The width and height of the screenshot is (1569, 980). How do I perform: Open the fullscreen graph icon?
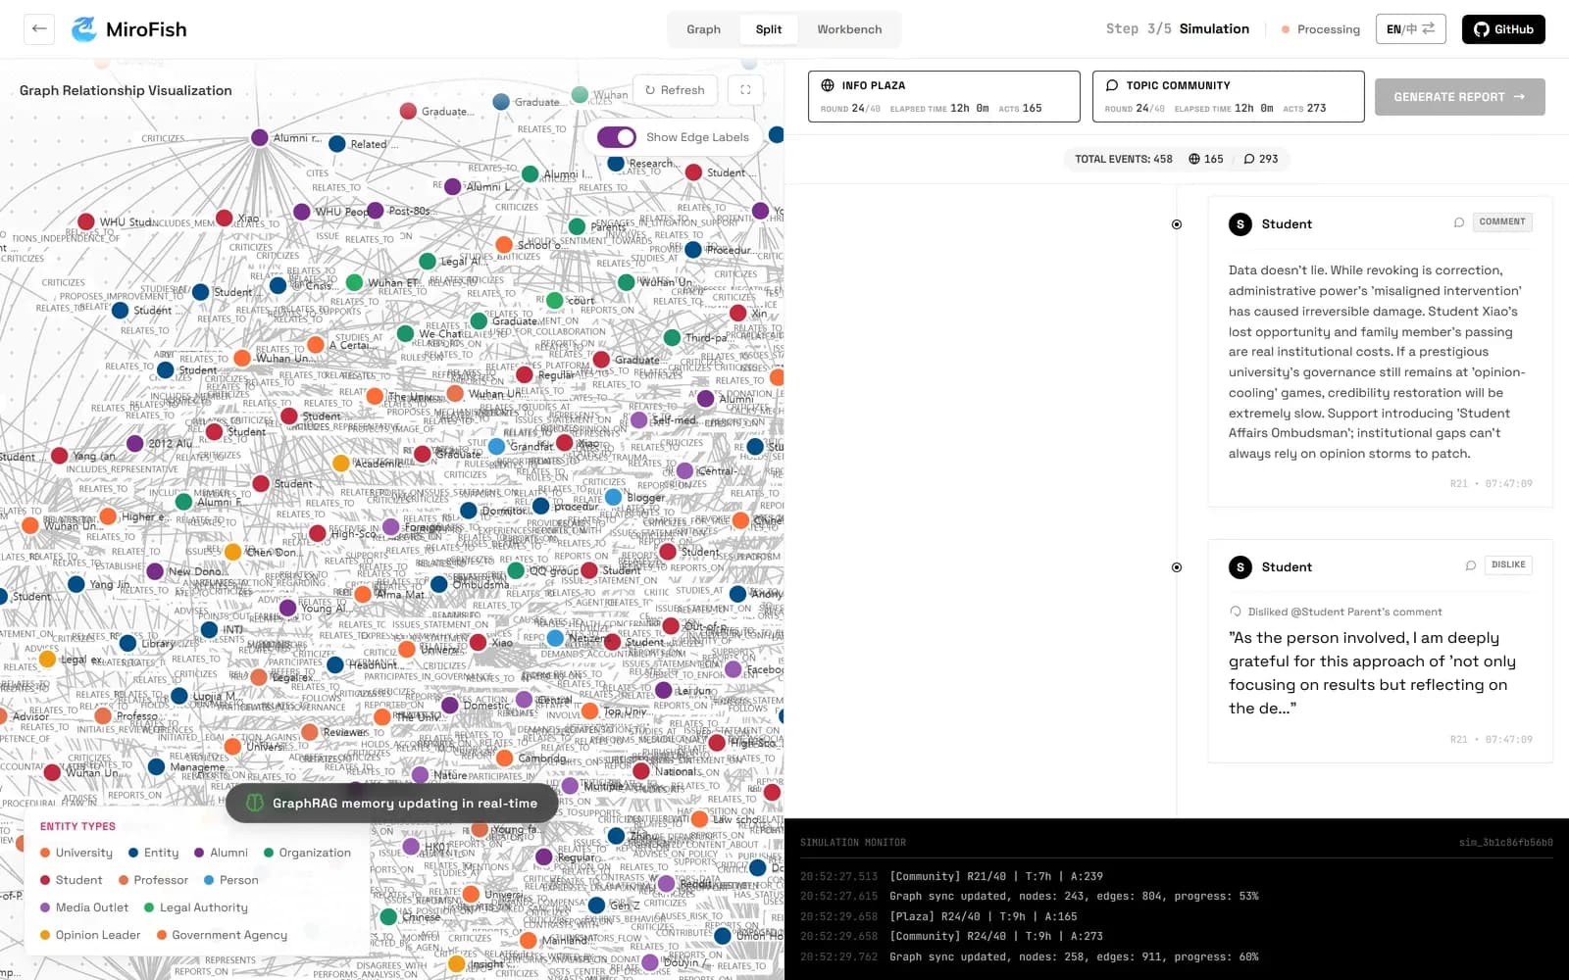[x=745, y=90]
